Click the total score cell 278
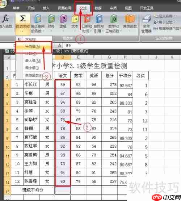The width and height of the screenshot is (181, 201). click(110, 85)
